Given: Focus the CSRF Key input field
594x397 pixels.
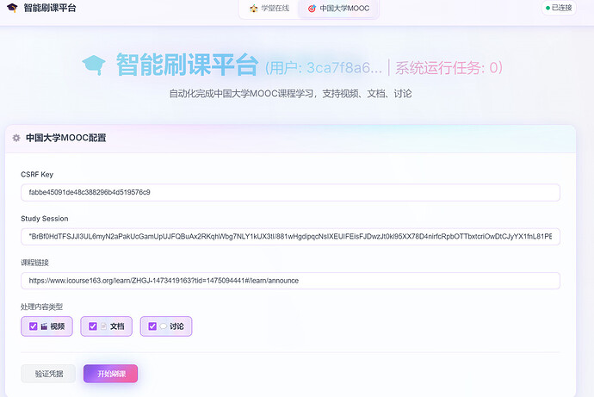Looking at the screenshot, I should pos(290,192).
